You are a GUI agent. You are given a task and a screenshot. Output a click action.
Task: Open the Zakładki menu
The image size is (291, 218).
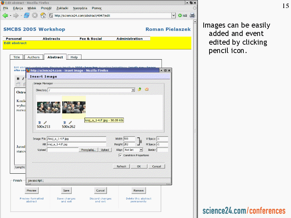coord(62,8)
